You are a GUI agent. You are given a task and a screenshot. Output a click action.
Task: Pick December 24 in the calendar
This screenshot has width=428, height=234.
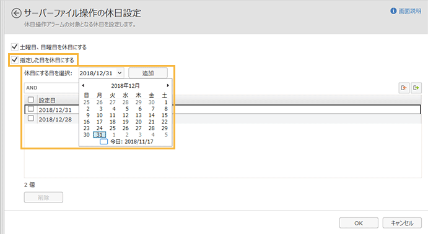coord(100,128)
